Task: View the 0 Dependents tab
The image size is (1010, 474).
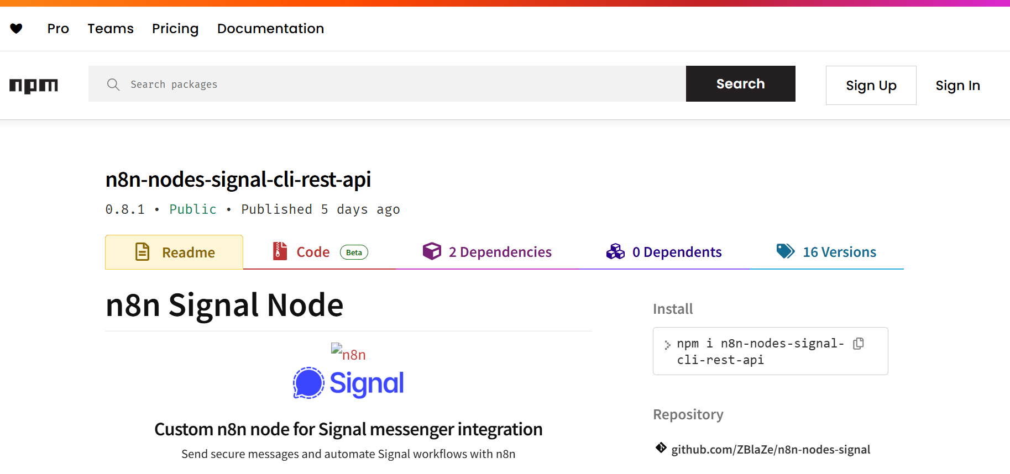Action: tap(677, 252)
